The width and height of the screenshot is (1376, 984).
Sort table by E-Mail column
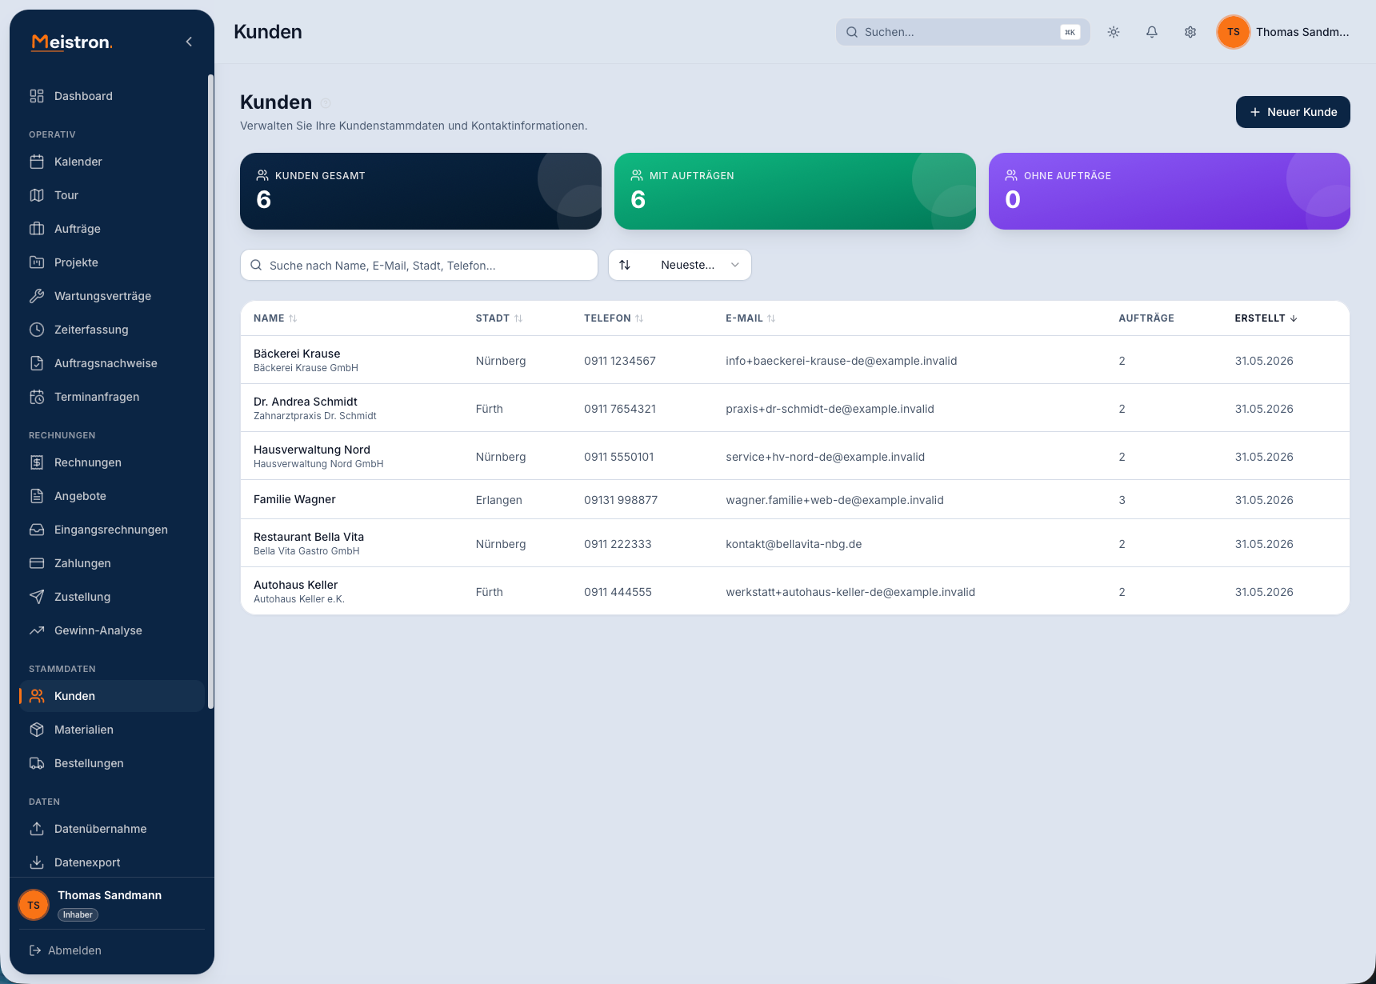(750, 318)
